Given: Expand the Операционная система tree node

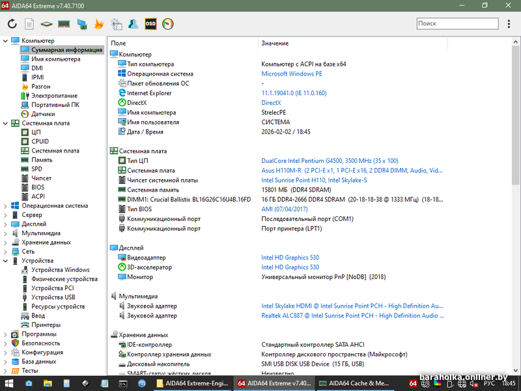Looking at the screenshot, I should point(5,205).
